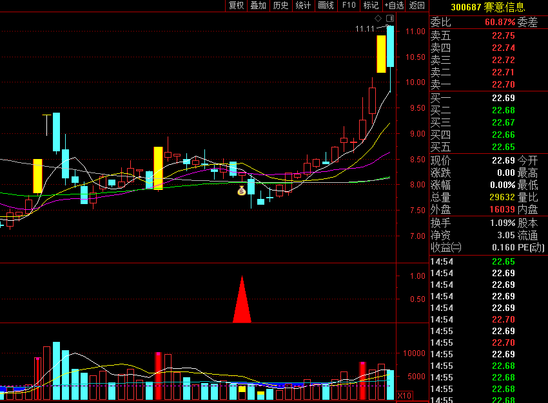
Task: Click the 收益(二) value 0.160
Action: point(504,247)
